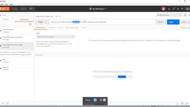The height and width of the screenshot is (107, 190).
Task: Save the request
Action: tap(183, 22)
